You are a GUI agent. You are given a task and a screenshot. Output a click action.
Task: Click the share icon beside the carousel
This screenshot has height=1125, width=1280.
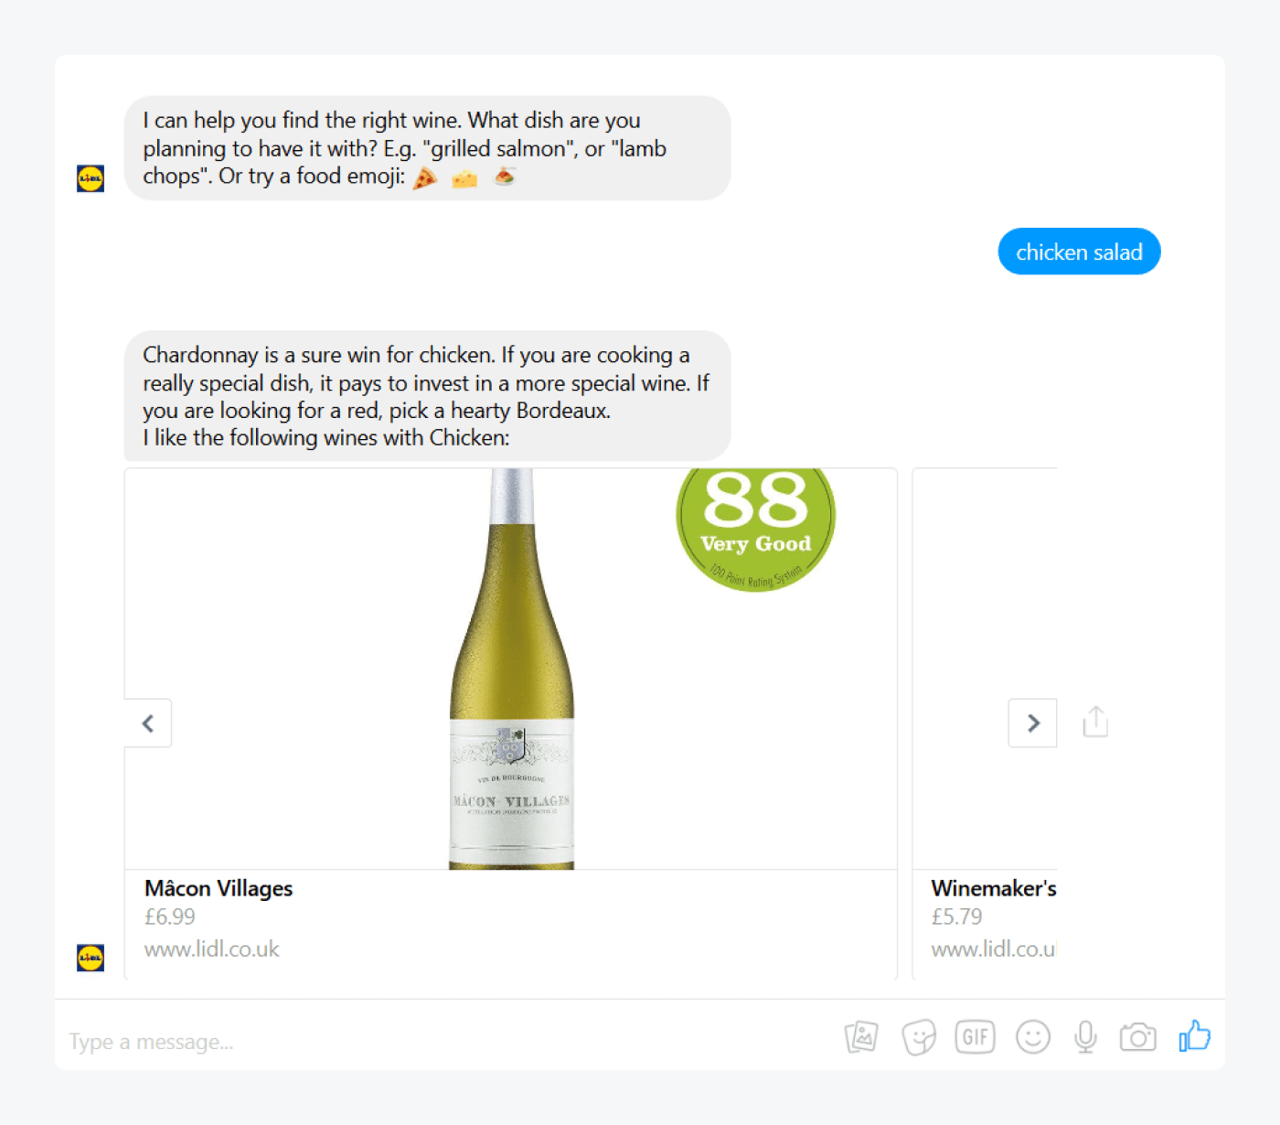click(x=1095, y=722)
